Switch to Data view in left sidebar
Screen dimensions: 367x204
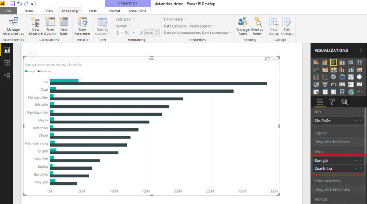coord(7,63)
